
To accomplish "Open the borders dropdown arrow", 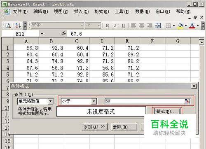I will 174,26.
